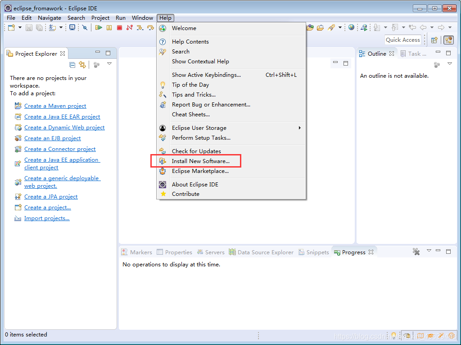The width and height of the screenshot is (461, 345).
Task: Switch to the Task List tab
Action: (x=413, y=54)
